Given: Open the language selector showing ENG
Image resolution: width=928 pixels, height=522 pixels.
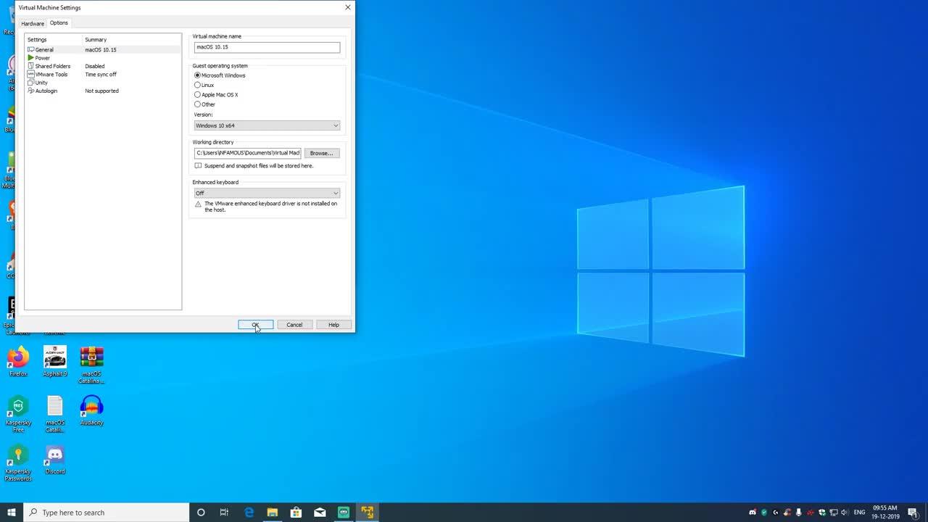Looking at the screenshot, I should [x=858, y=513].
